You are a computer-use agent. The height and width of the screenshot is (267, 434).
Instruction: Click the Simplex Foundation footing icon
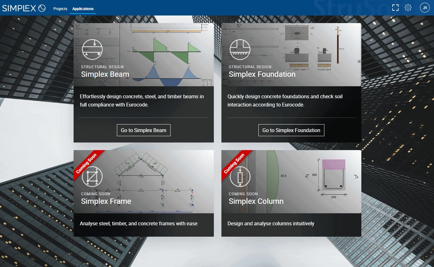coord(240,49)
